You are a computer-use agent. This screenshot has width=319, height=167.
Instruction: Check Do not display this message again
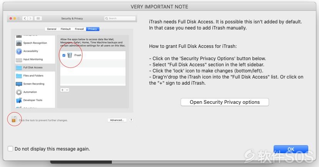[10, 149]
